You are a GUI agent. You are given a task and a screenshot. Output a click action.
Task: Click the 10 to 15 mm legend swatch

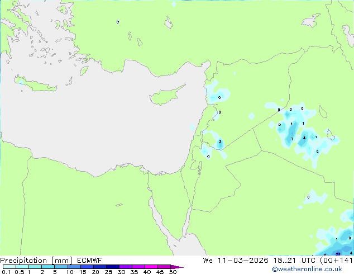pos(74,267)
